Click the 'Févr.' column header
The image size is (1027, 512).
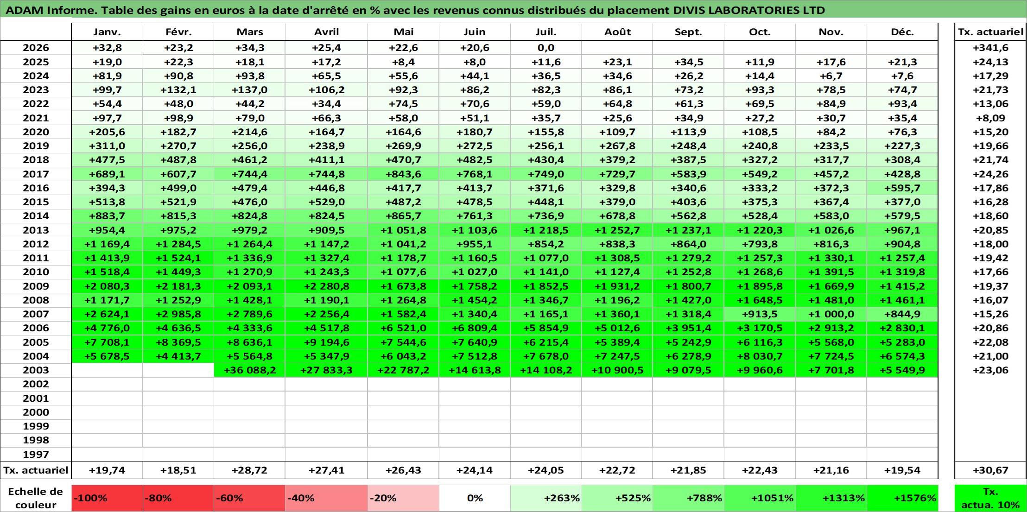tap(178, 32)
